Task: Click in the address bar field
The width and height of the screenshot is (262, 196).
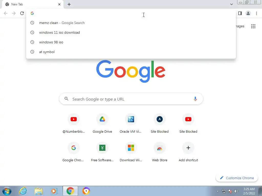Action: pos(131,13)
